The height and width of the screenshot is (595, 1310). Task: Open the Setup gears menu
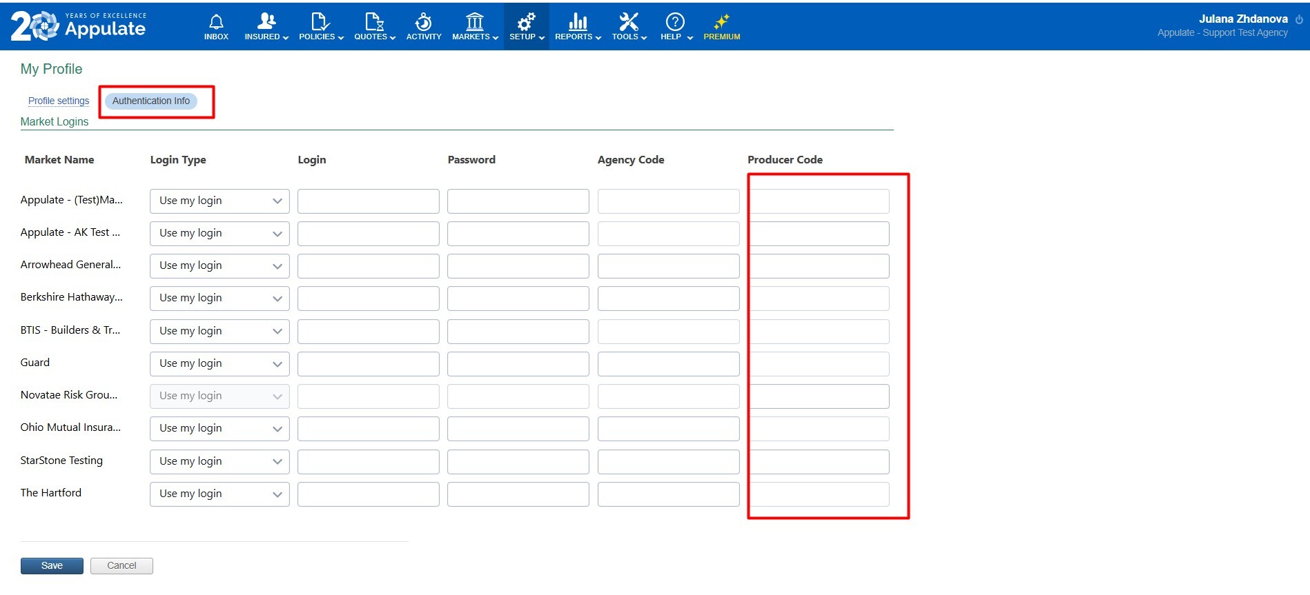526,22
